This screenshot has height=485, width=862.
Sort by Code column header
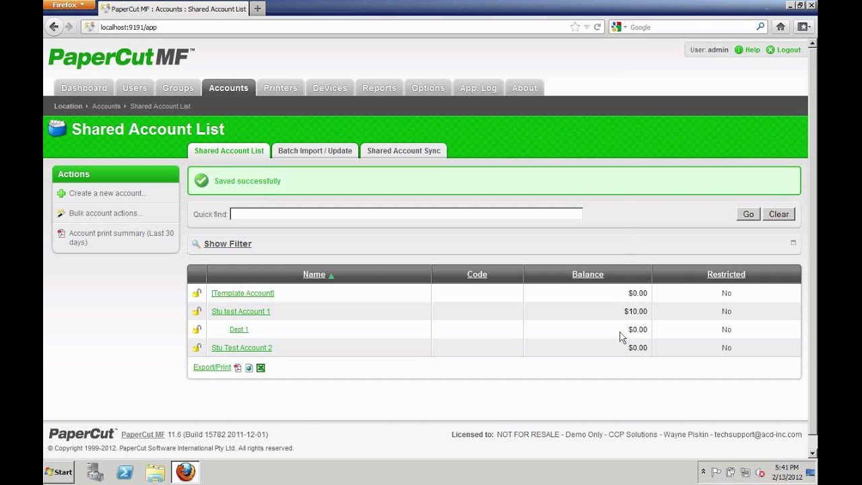point(477,274)
